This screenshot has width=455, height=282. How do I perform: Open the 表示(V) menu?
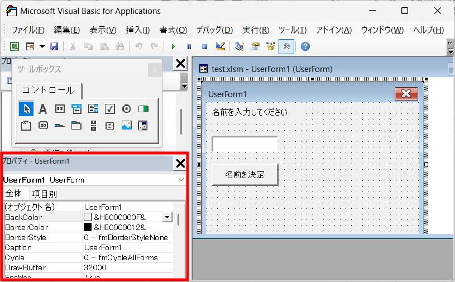coord(103,30)
